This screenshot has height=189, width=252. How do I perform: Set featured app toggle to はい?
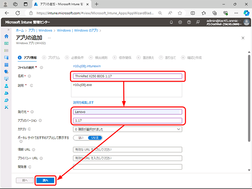click(x=81, y=138)
